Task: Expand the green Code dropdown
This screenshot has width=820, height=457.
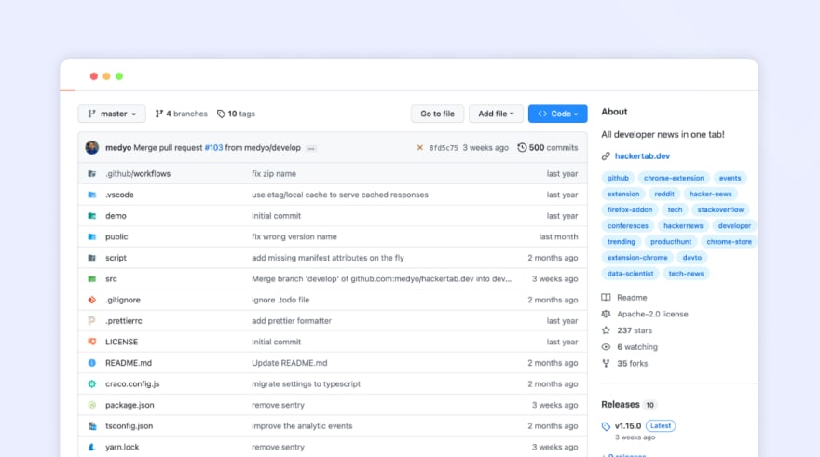Action: (x=557, y=114)
